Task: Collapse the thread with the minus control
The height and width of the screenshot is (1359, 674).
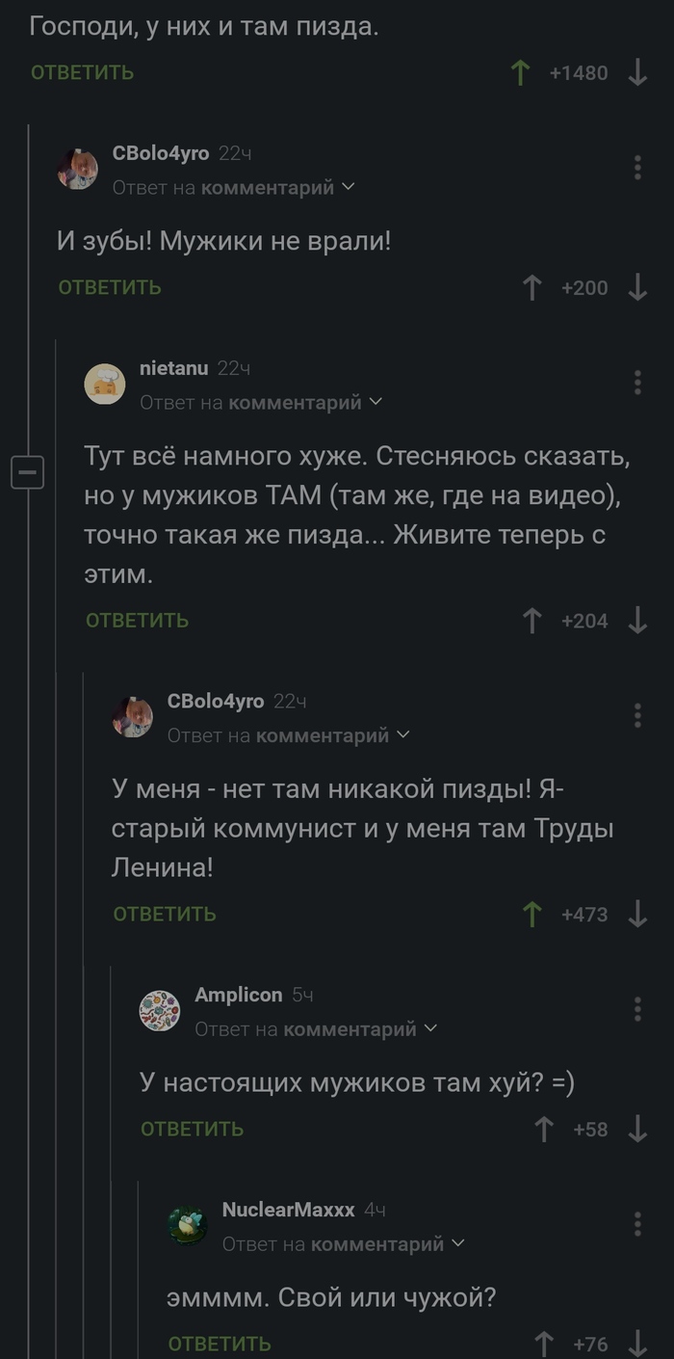Action: (x=28, y=471)
